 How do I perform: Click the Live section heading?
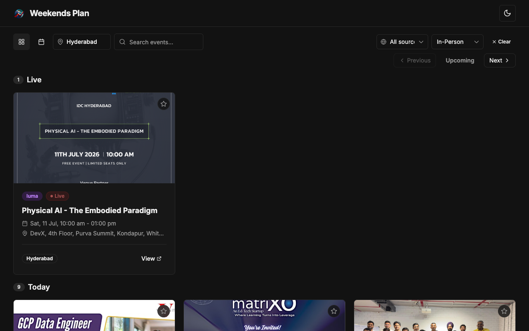pyautogui.click(x=34, y=80)
